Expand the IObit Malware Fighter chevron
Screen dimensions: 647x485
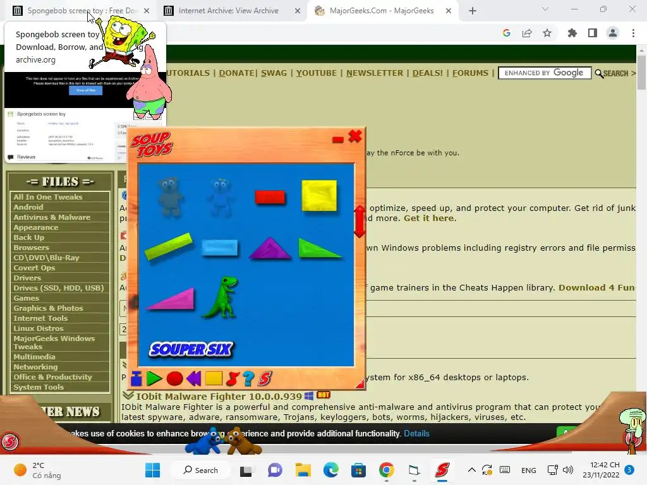(128, 395)
